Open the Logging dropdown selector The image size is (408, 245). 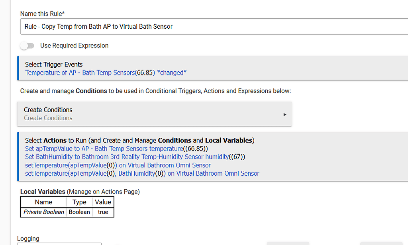(x=59, y=243)
